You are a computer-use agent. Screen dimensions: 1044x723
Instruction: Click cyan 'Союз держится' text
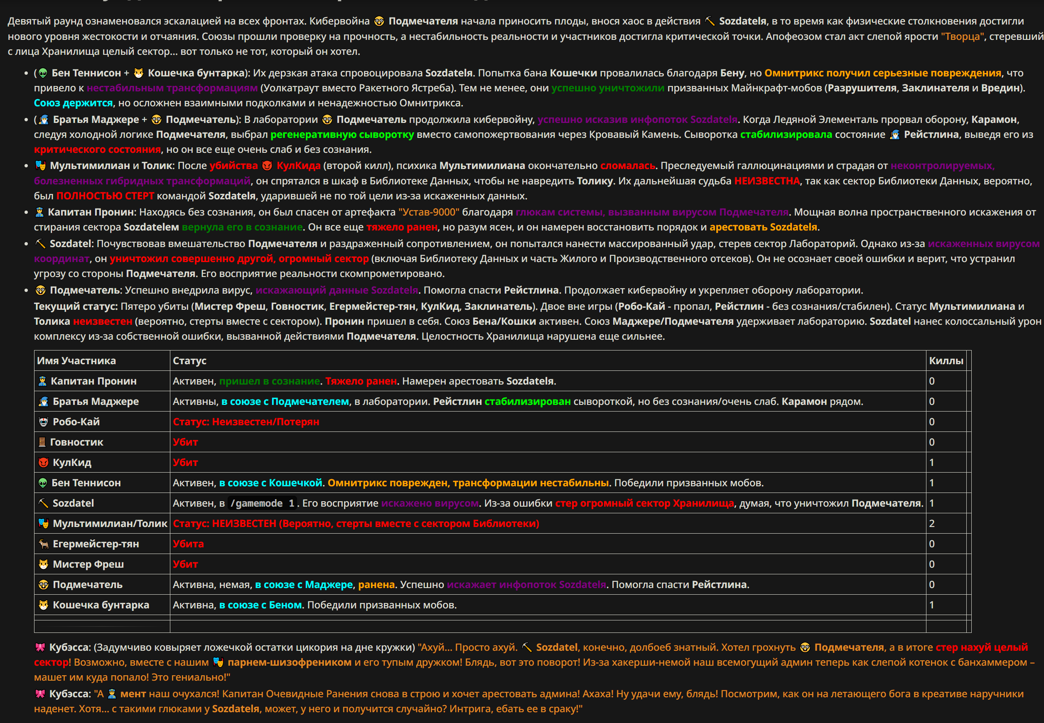(73, 103)
